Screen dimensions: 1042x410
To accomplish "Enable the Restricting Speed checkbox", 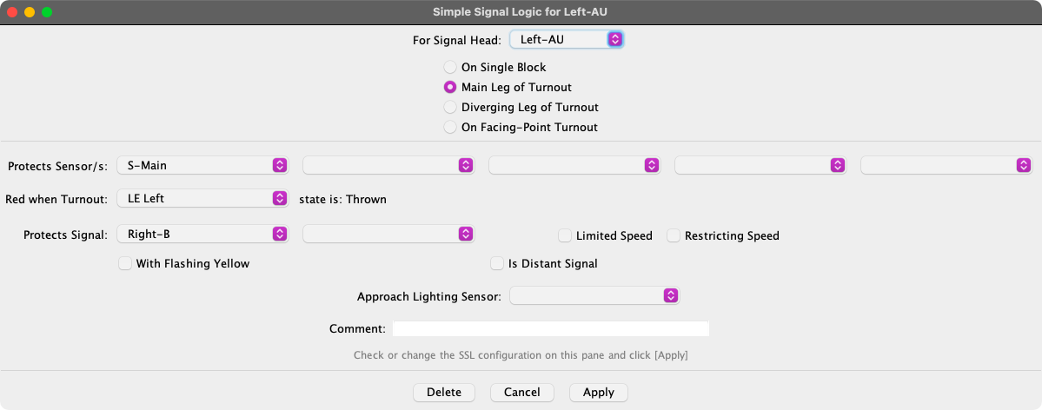I will tap(674, 235).
